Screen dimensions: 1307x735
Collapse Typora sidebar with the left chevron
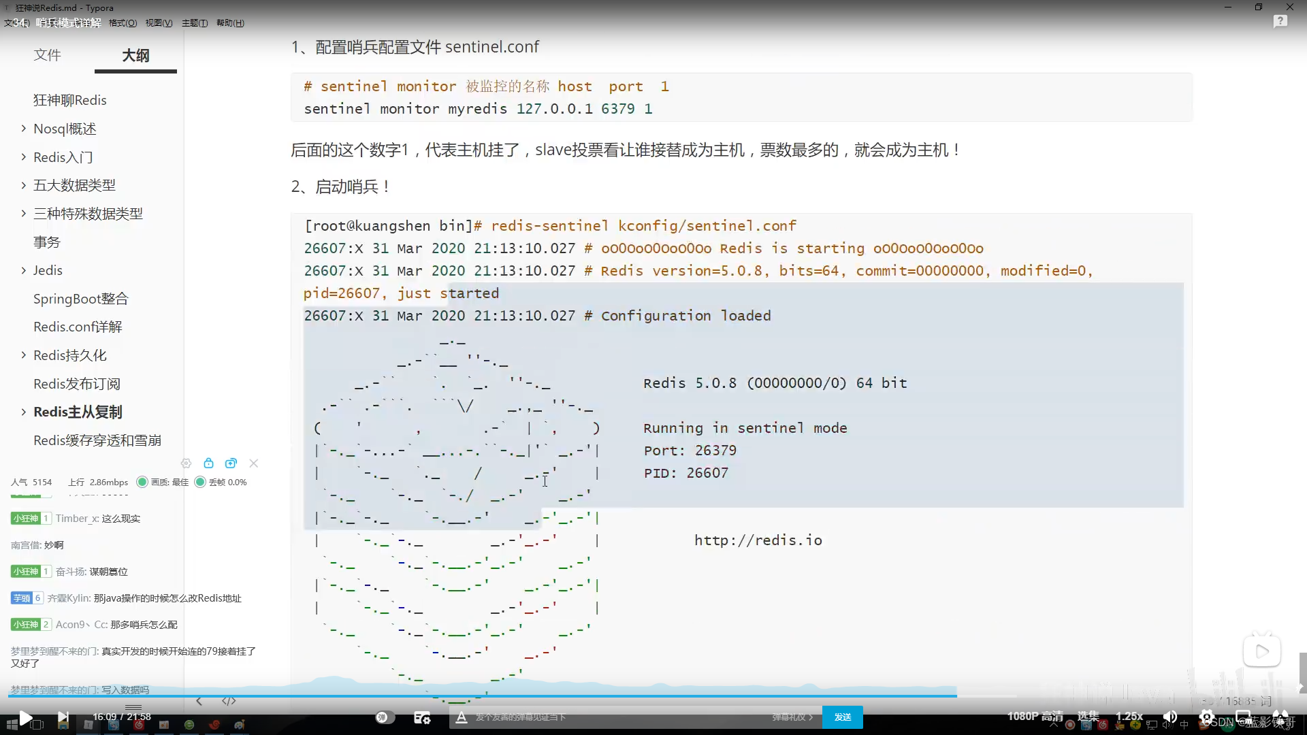pyautogui.click(x=199, y=701)
